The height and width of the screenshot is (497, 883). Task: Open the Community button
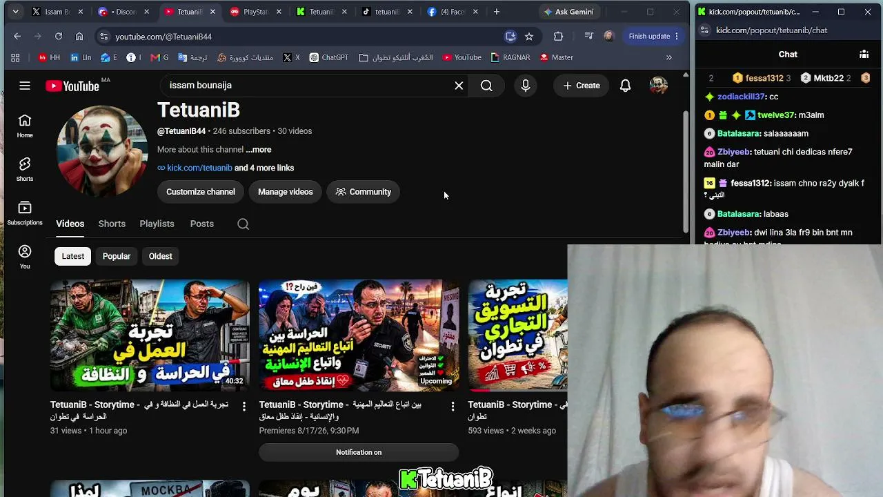coord(364,192)
